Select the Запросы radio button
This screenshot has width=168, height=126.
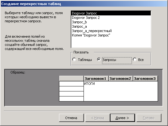(x=99, y=59)
